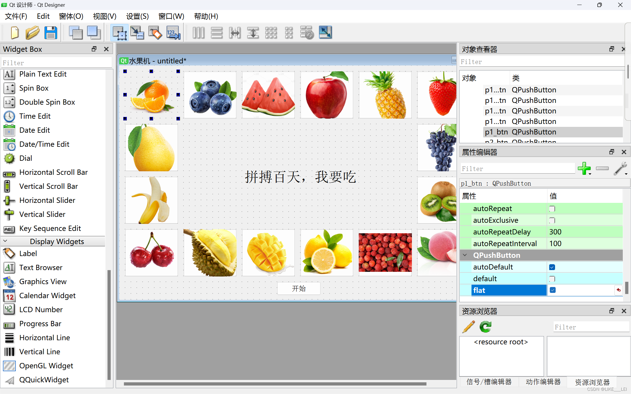631x394 pixels.
Task: Click the 开始 button on the form
Action: pos(299,288)
